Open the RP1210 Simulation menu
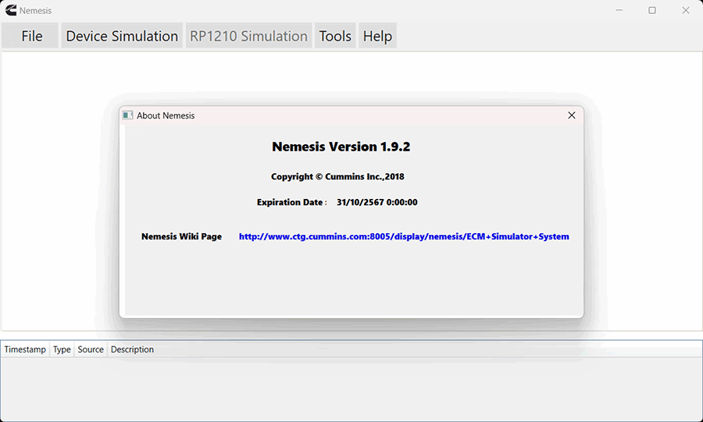Screen dimensions: 703x422 click(x=249, y=36)
